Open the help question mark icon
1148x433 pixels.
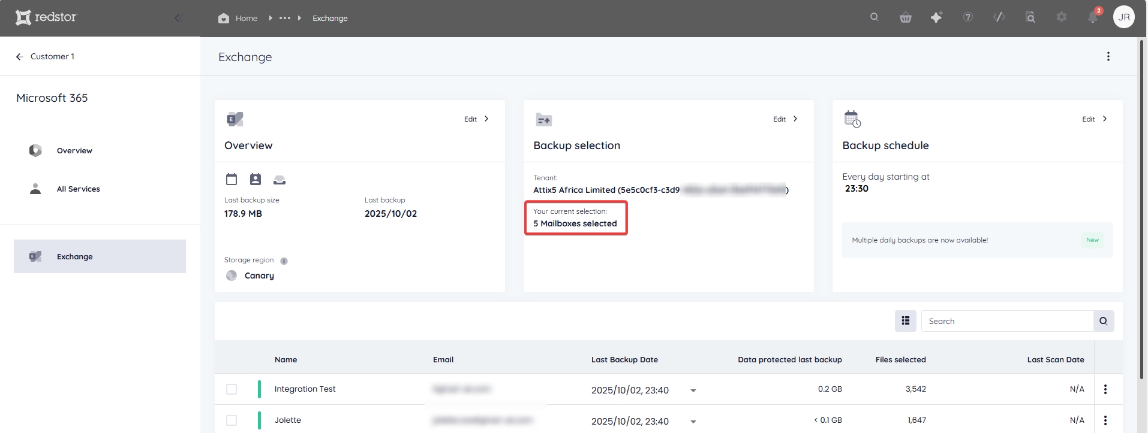click(968, 17)
